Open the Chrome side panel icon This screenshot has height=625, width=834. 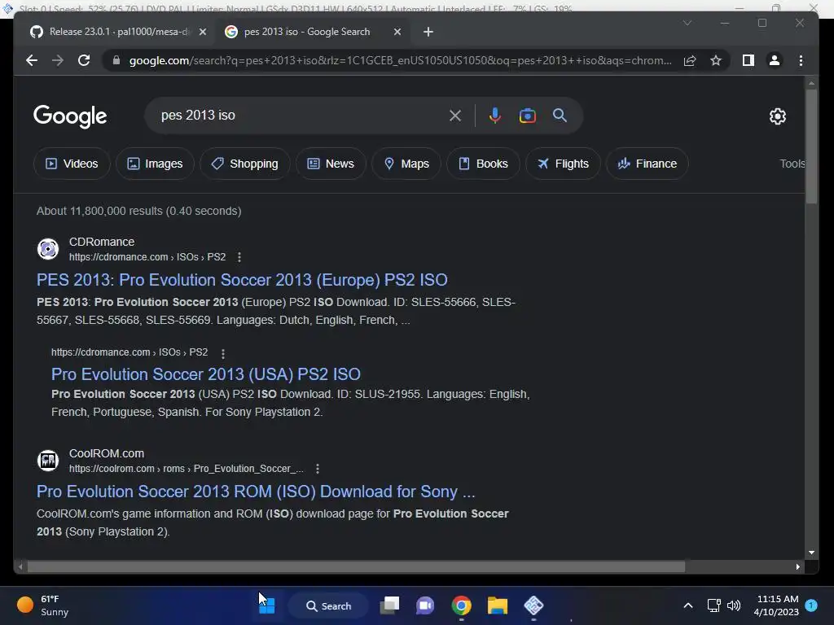pyautogui.click(x=748, y=60)
